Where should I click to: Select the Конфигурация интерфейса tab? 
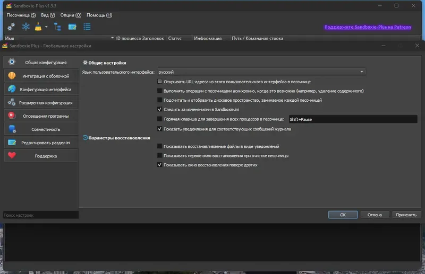[x=41, y=89]
